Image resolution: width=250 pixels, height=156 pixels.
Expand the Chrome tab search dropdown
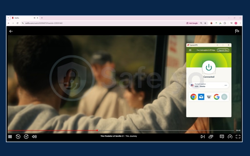click(x=8, y=18)
